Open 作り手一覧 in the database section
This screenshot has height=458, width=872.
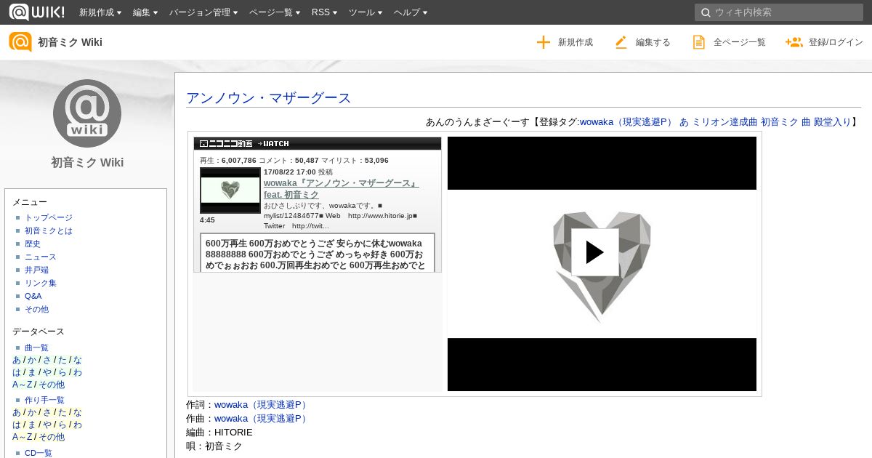coord(44,400)
